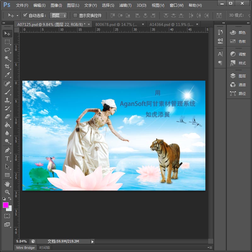Open the Move tool preset picker arrow
The image size is (252, 252).
point(17,15)
